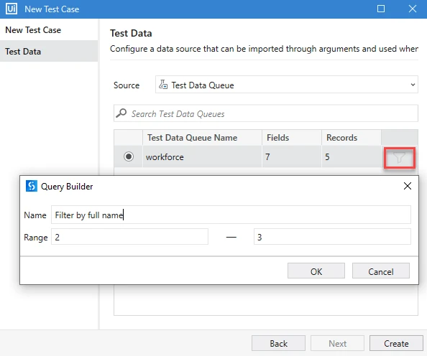This screenshot has height=356, width=427.
Task: Cancel the Query Builder dialog
Action: tap(381, 271)
